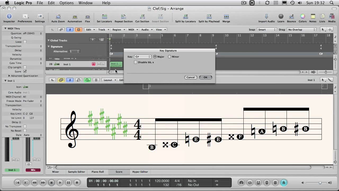This screenshot has height=191, width=339.
Task: Open the Arrange Region menu
Action: pyautogui.click(x=118, y=30)
